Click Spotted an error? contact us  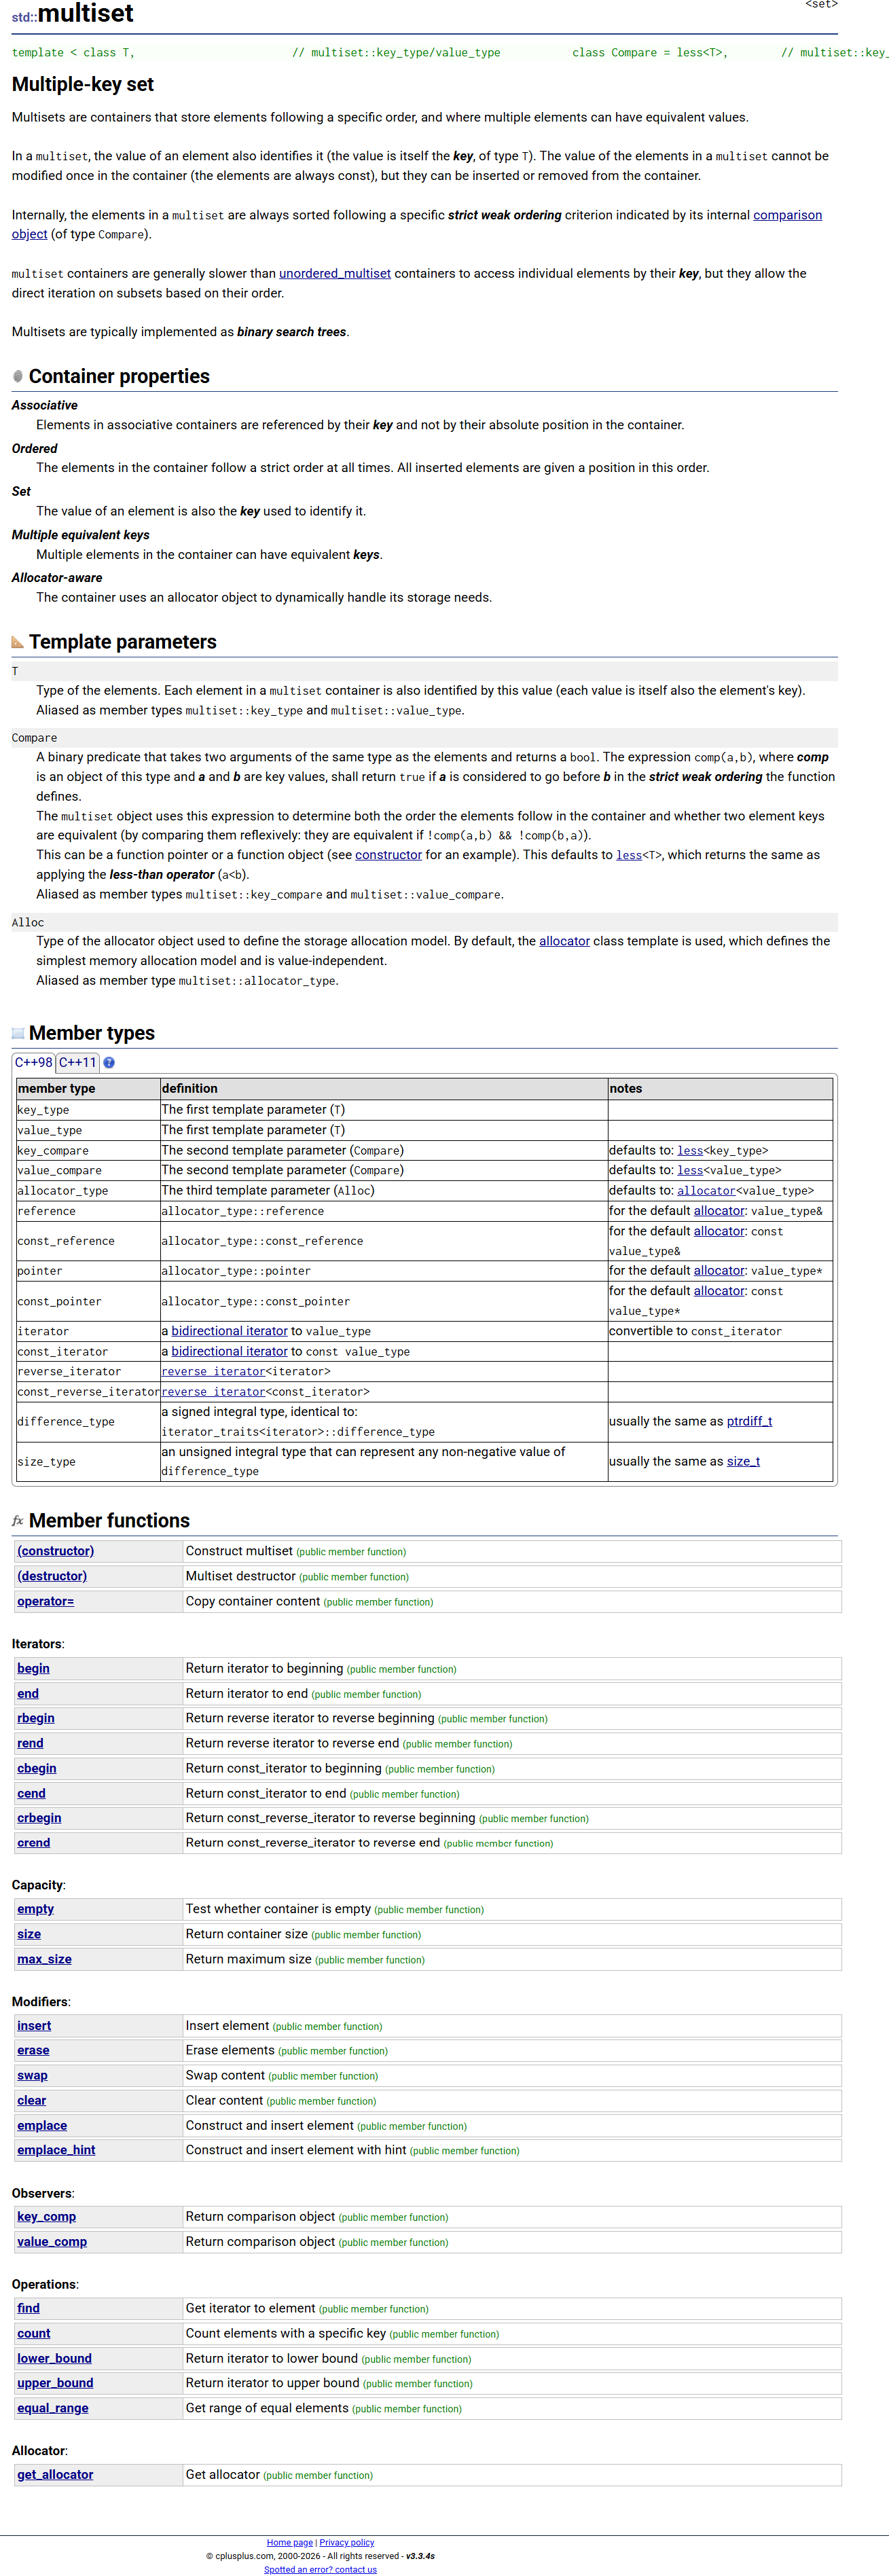pos(321,2569)
